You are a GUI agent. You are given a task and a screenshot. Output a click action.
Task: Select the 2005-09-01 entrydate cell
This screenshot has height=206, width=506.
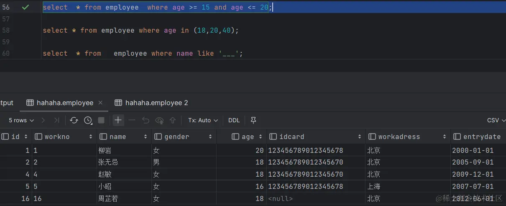pyautogui.click(x=478, y=162)
